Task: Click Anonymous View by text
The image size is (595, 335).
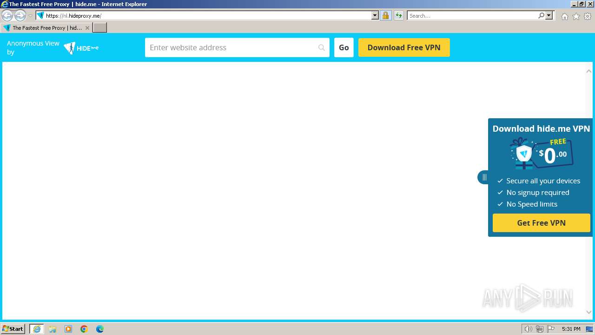Action: [33, 47]
